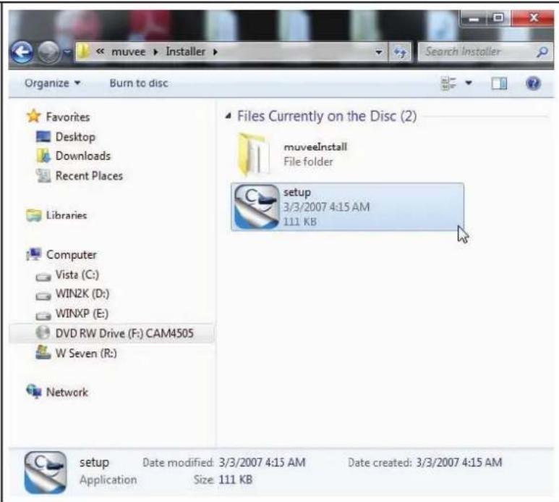Click the Network icon
The height and width of the screenshot is (502, 559).
[34, 391]
